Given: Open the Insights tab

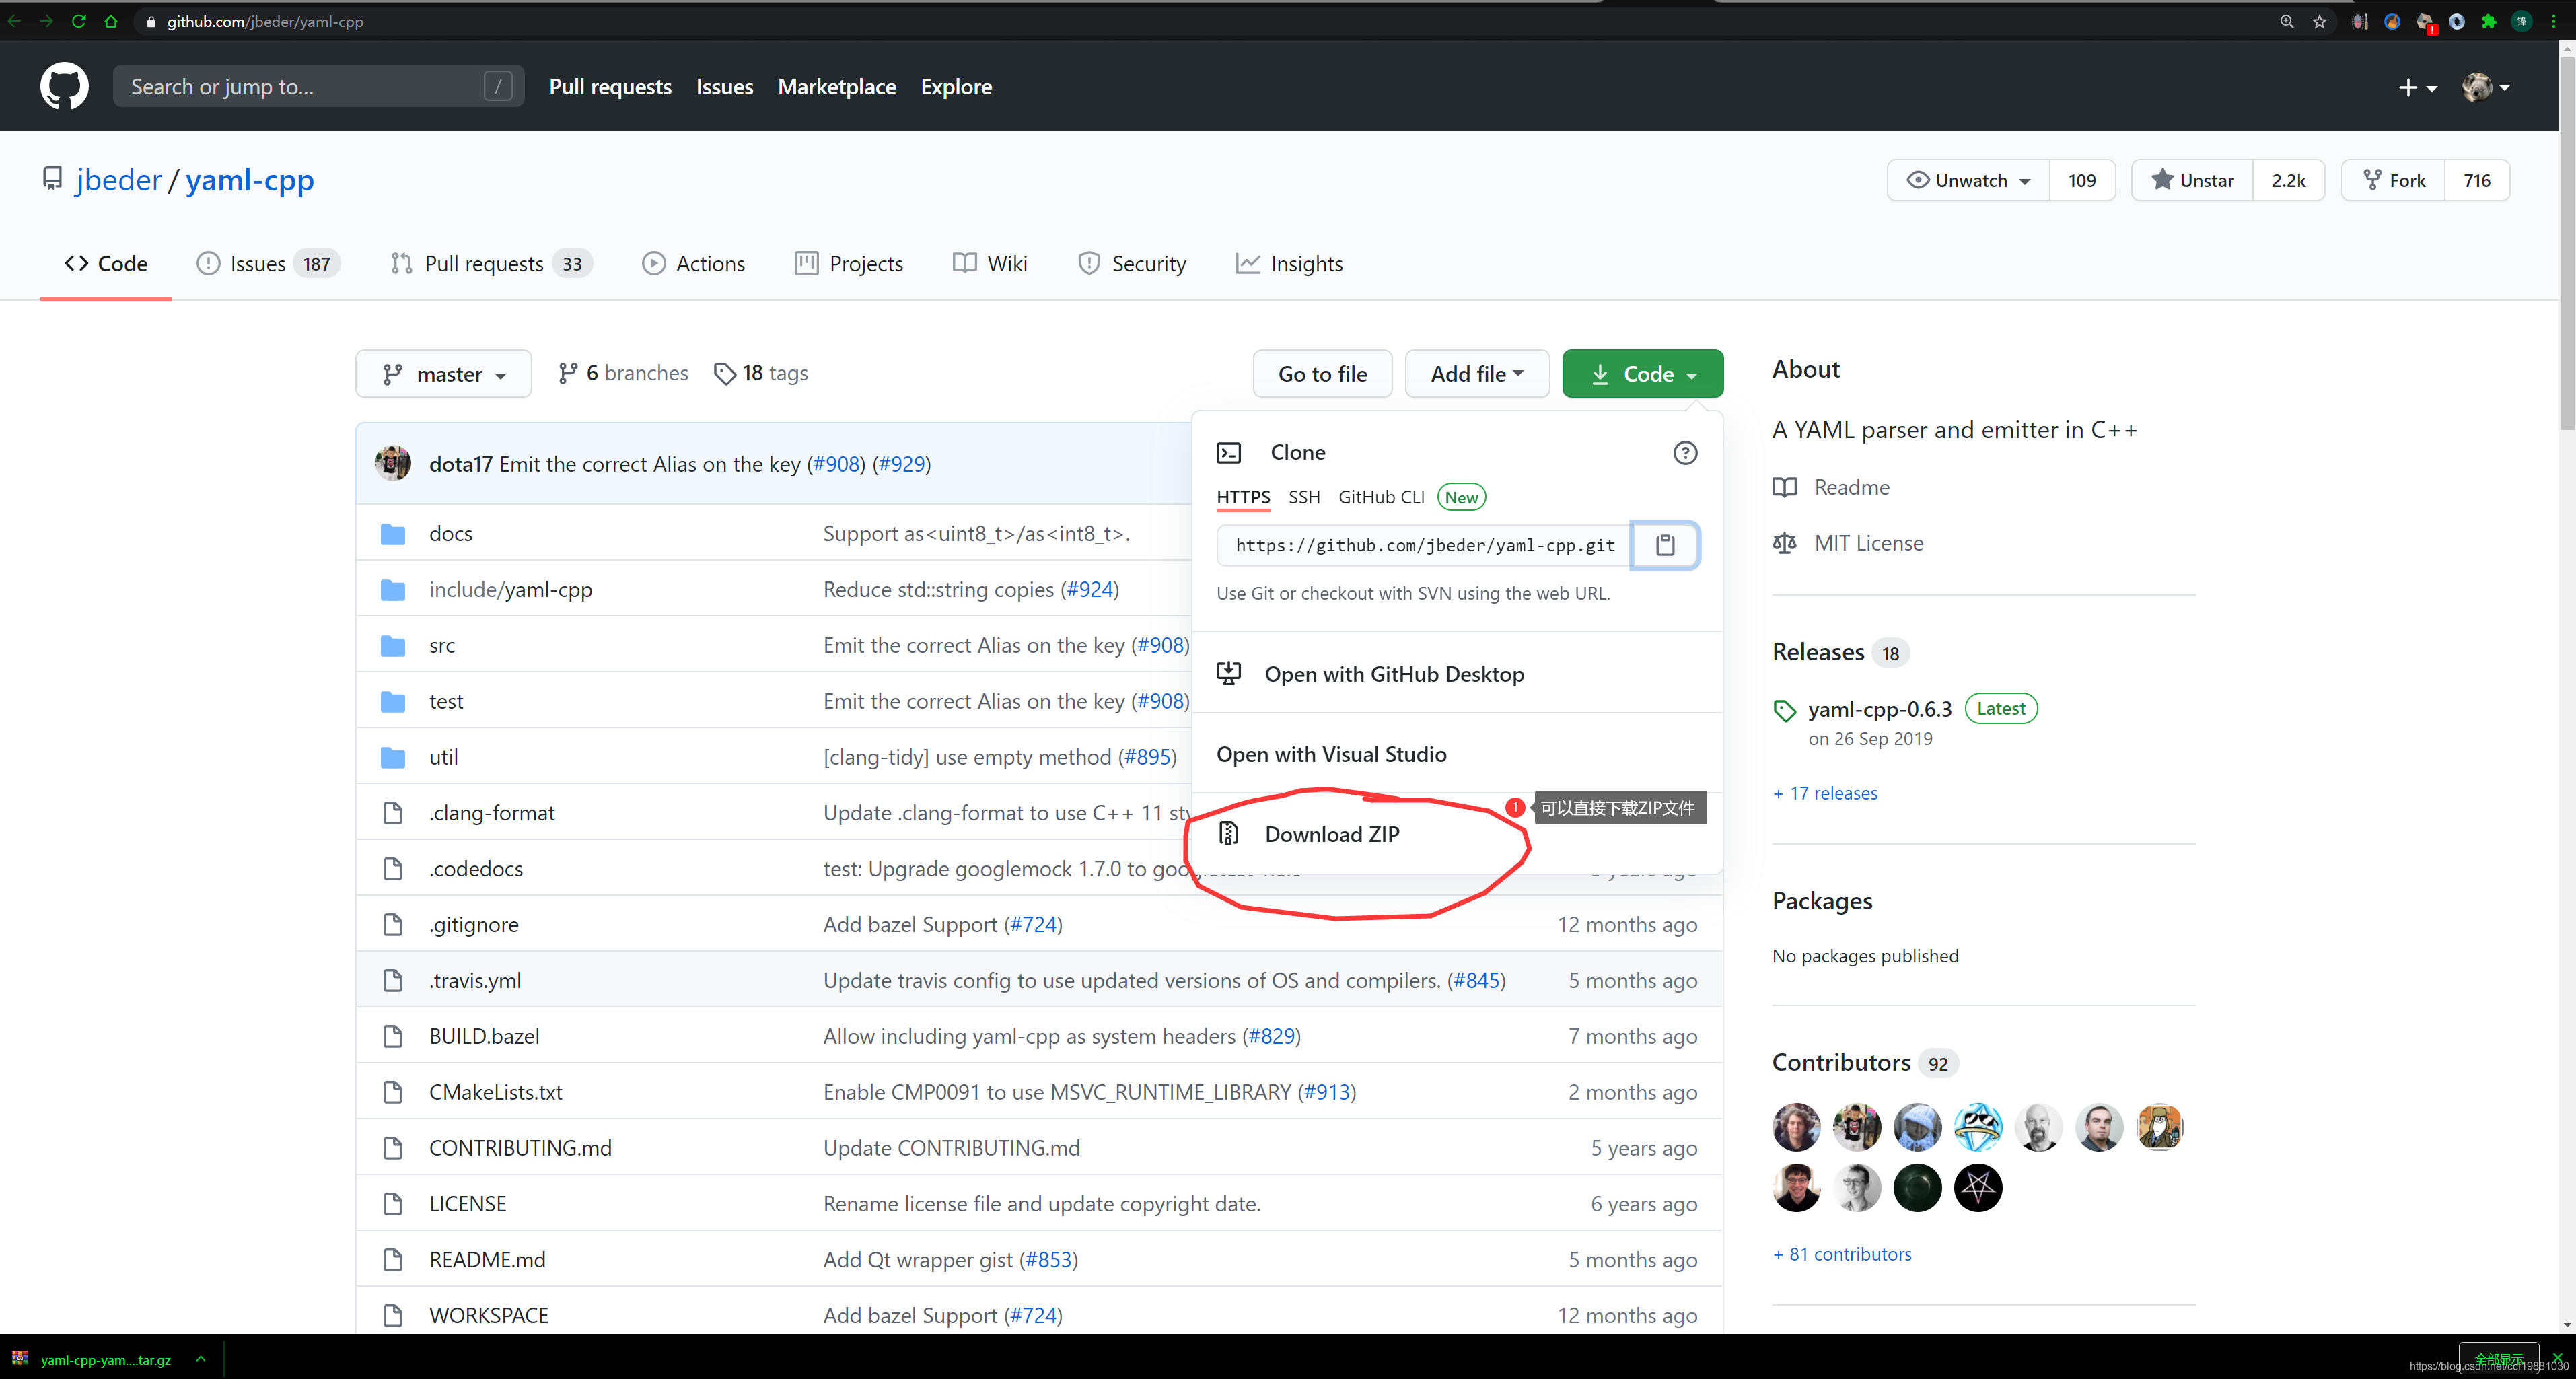Looking at the screenshot, I should [x=1289, y=264].
